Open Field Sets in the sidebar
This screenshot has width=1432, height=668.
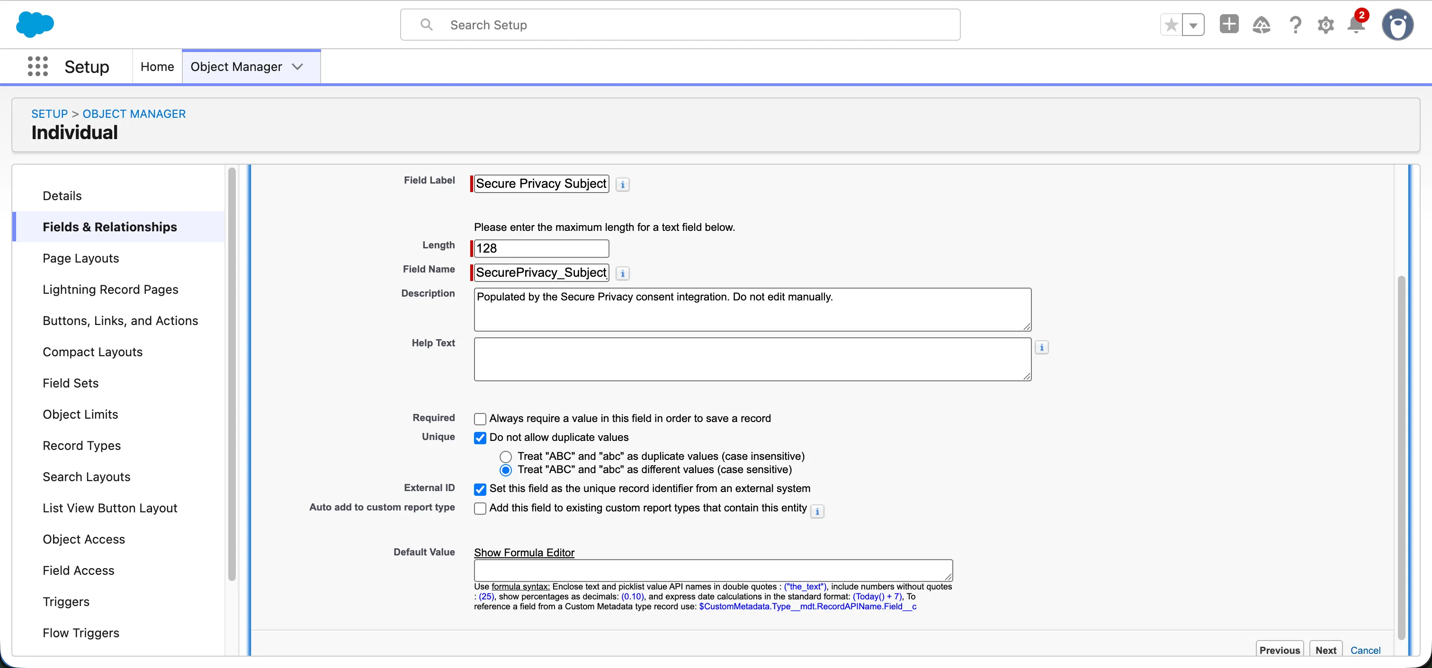coord(71,383)
